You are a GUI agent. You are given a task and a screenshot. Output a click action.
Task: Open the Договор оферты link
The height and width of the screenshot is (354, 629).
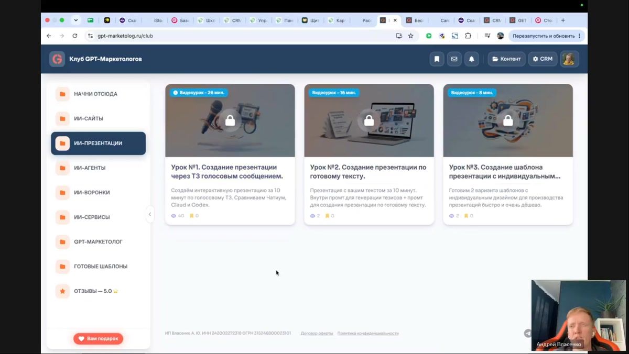(317, 334)
